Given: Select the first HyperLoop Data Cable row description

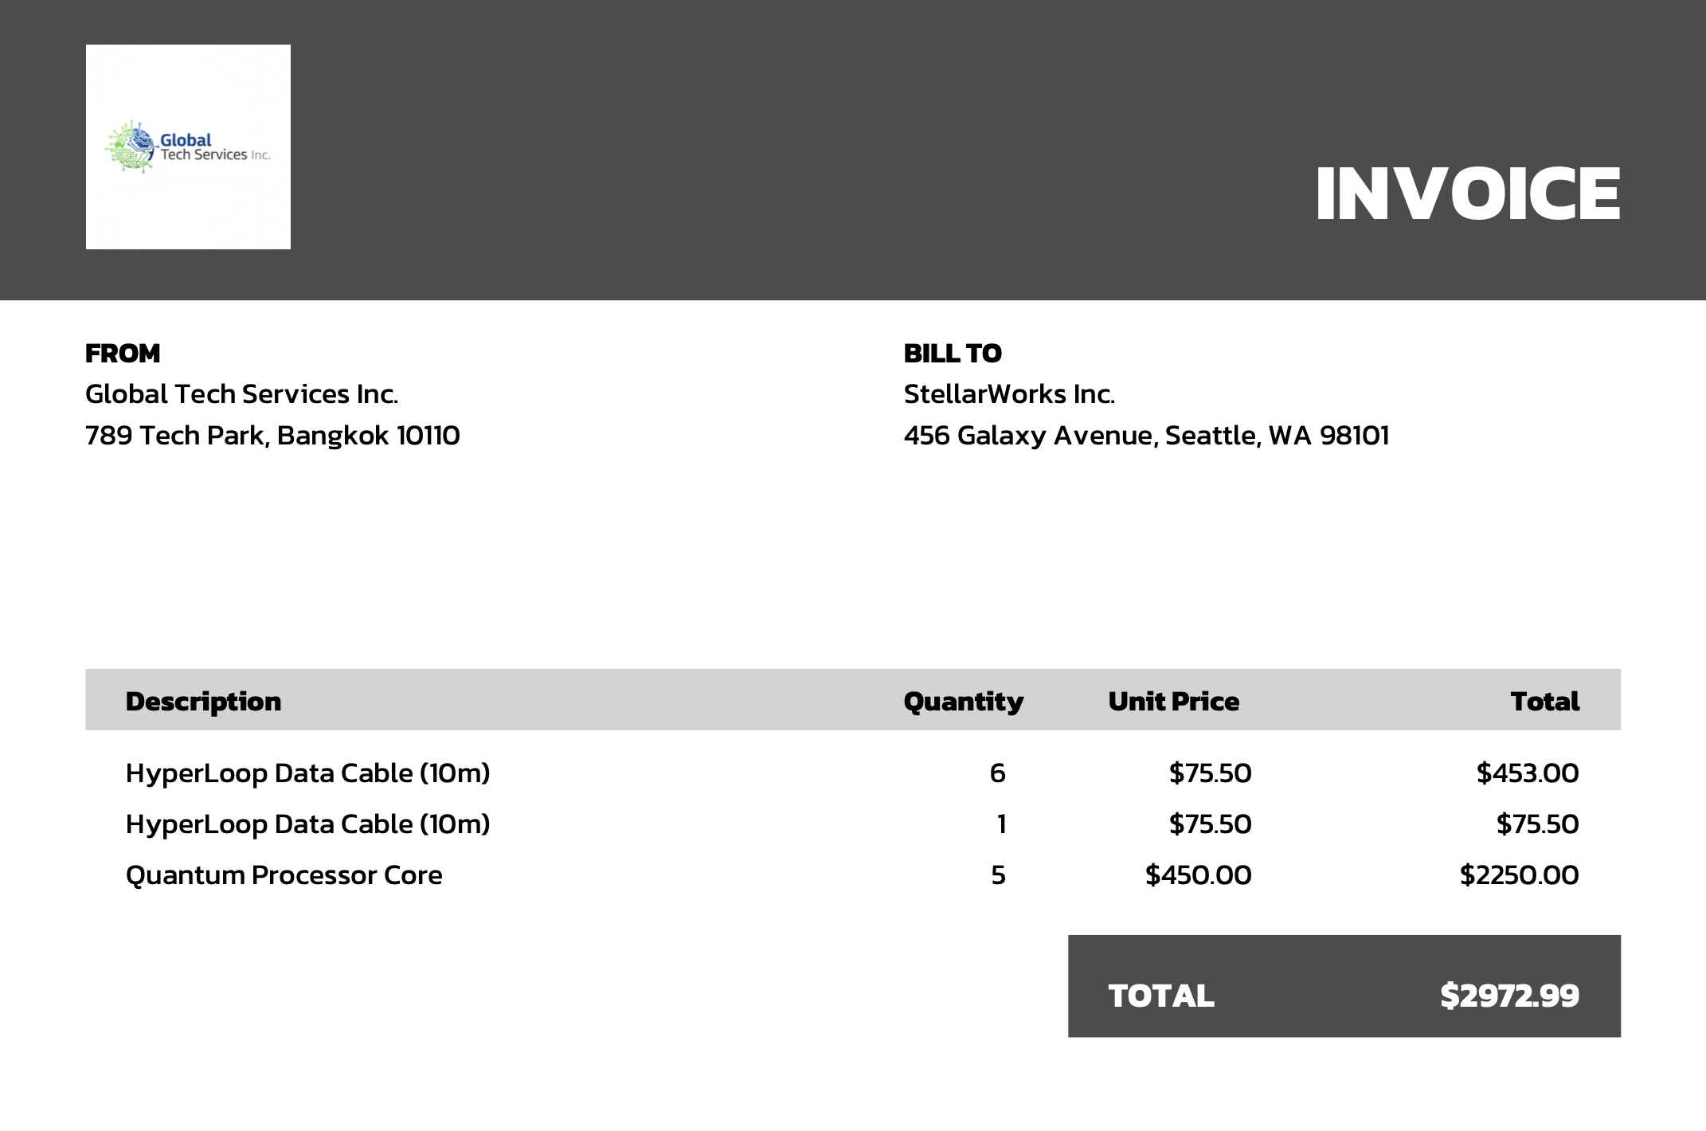Looking at the screenshot, I should tap(307, 773).
